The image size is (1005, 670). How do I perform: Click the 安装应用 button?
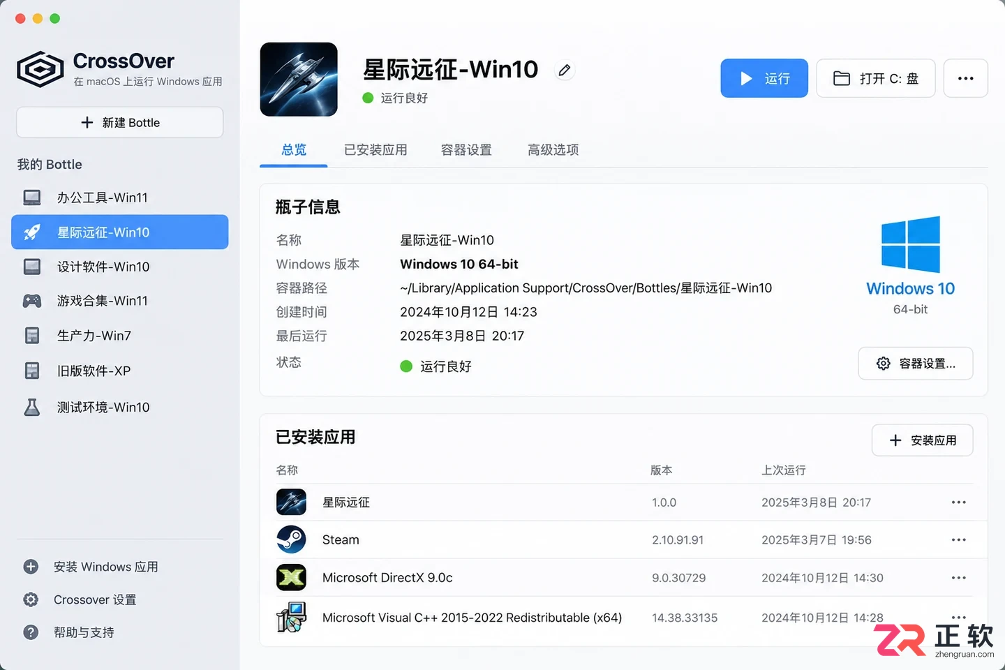pyautogui.click(x=923, y=440)
